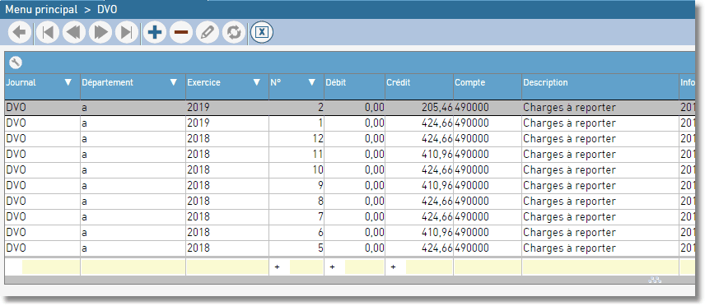
Task: Select row number 8
Action: 350,202
